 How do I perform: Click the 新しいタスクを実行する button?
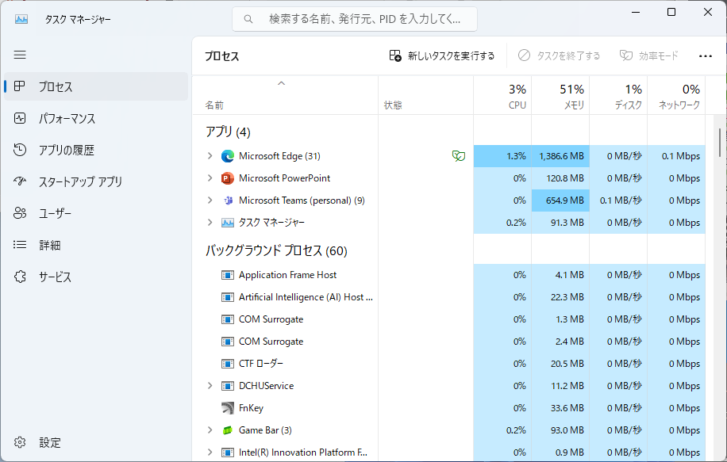pyautogui.click(x=443, y=55)
